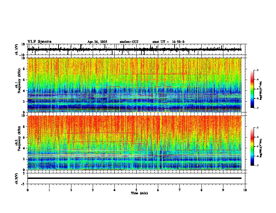Click the '2' kHz tick of ch.2 spectrogram

point(24,159)
